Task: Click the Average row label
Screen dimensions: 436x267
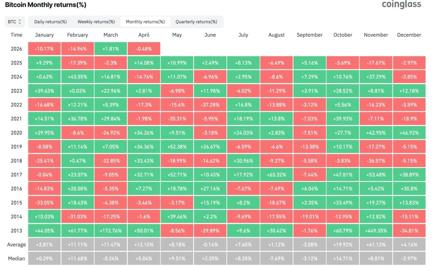Action: tap(16, 244)
